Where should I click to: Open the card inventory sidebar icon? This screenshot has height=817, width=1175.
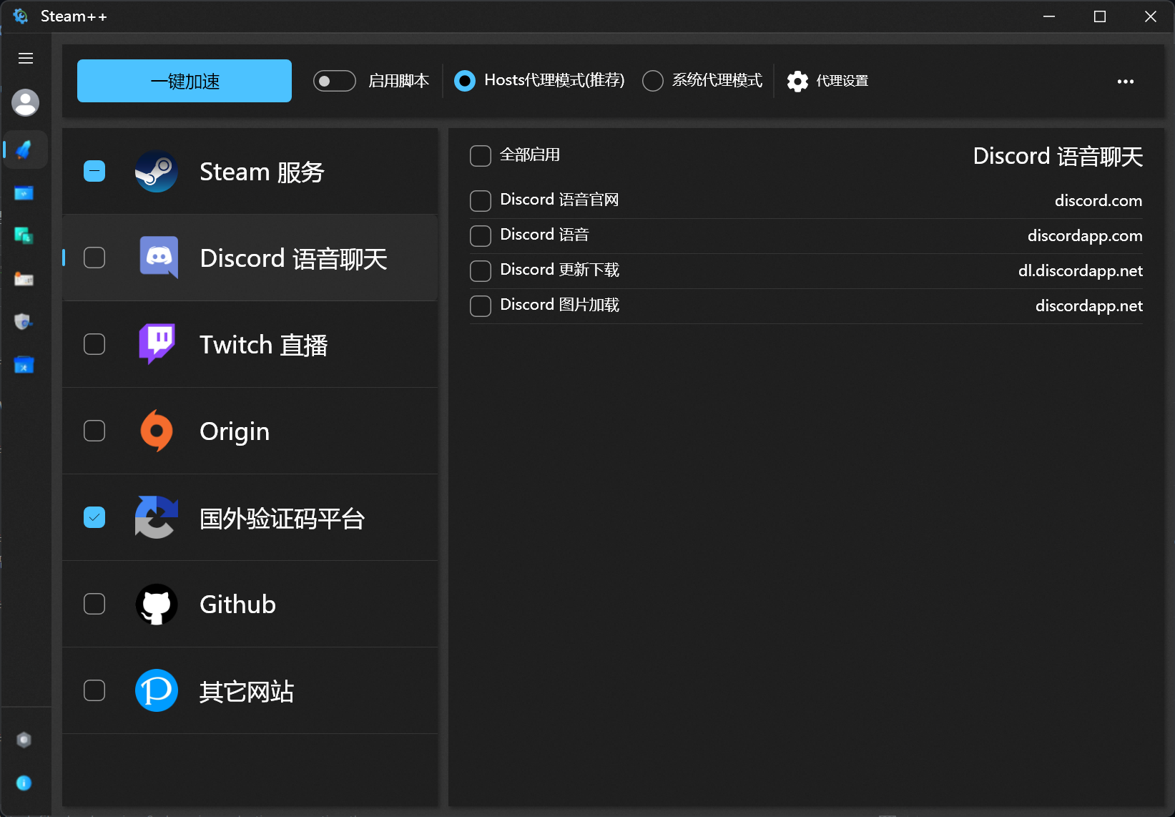[x=24, y=279]
